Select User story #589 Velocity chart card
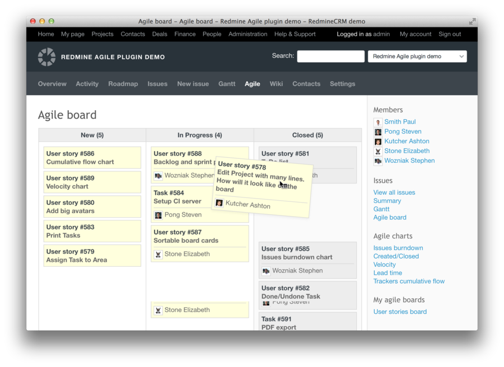Image resolution: width=504 pixels, height=367 pixels. [x=92, y=182]
